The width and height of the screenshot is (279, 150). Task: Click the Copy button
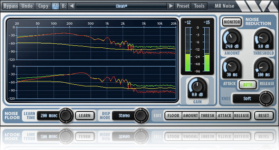[x=43, y=6]
